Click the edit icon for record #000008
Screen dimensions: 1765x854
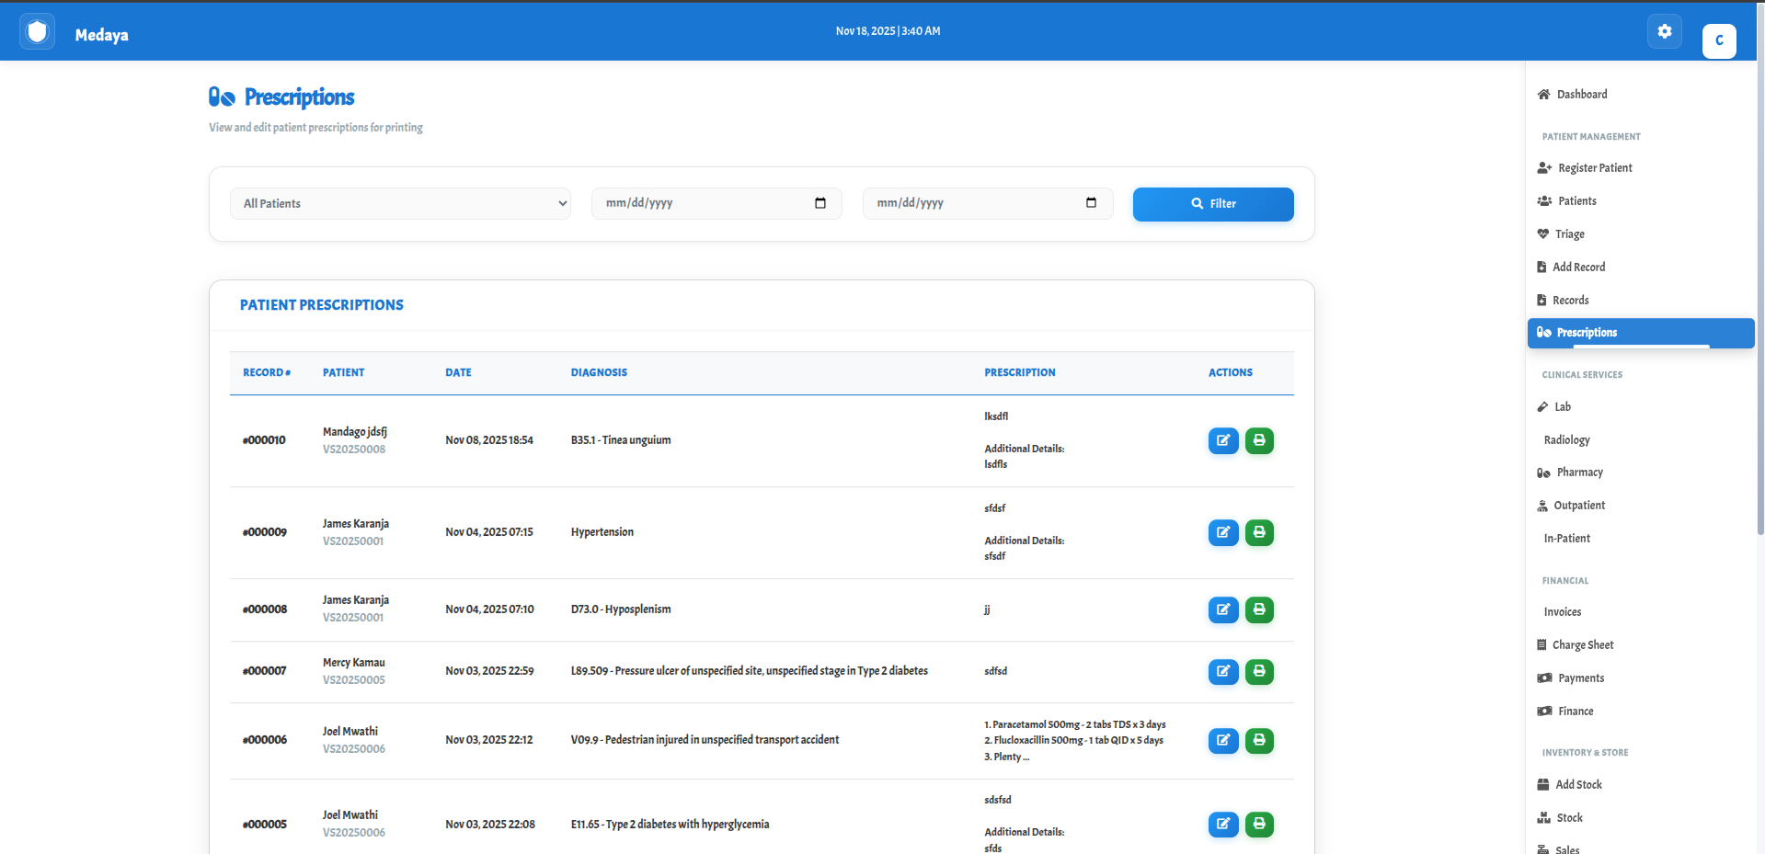1222,609
